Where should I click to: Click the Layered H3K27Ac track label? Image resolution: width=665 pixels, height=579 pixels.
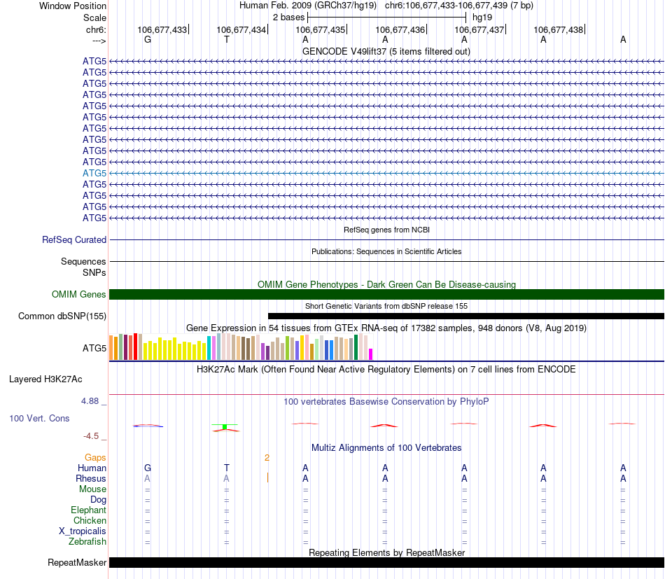pos(45,379)
